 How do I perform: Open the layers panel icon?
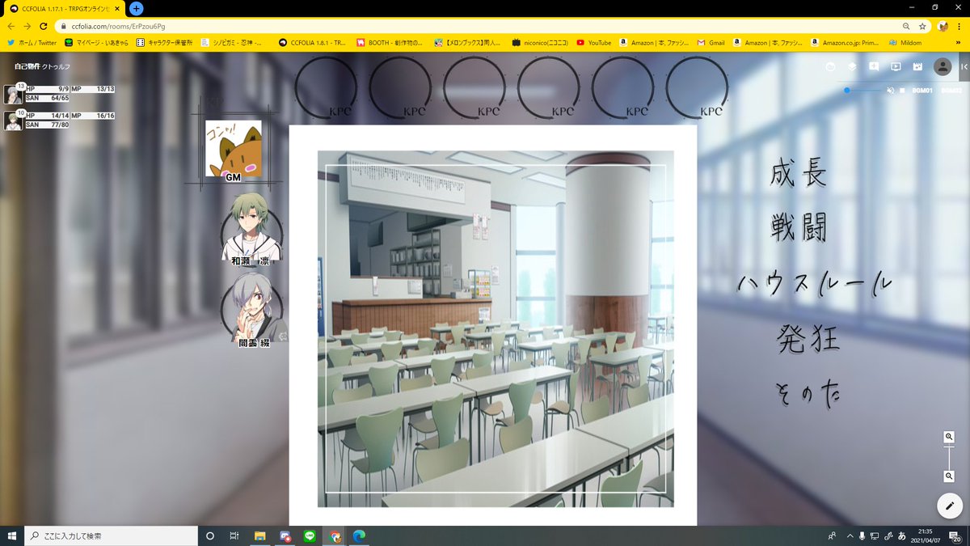(x=852, y=66)
